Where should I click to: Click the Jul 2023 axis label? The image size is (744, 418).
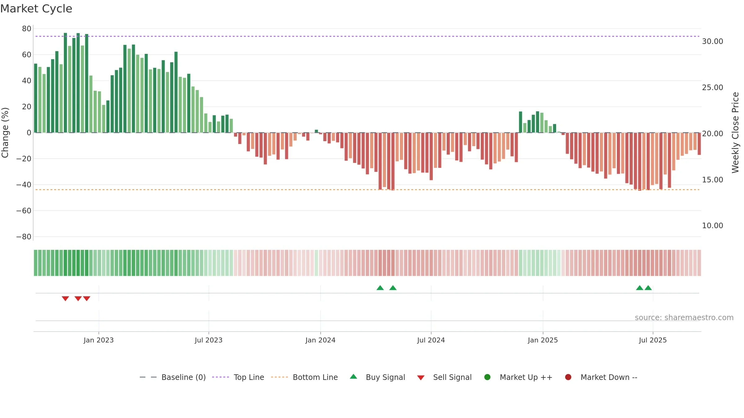pyautogui.click(x=209, y=340)
